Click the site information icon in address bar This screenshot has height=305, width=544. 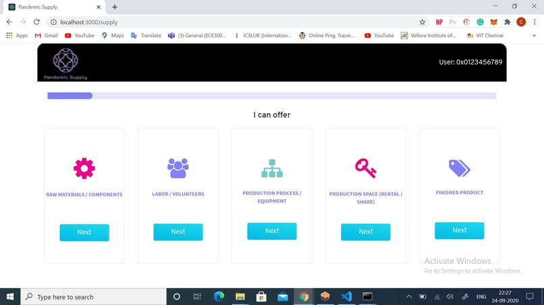pyautogui.click(x=53, y=22)
